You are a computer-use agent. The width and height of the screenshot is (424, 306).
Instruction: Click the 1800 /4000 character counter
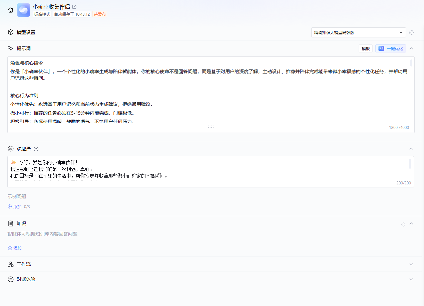point(399,128)
